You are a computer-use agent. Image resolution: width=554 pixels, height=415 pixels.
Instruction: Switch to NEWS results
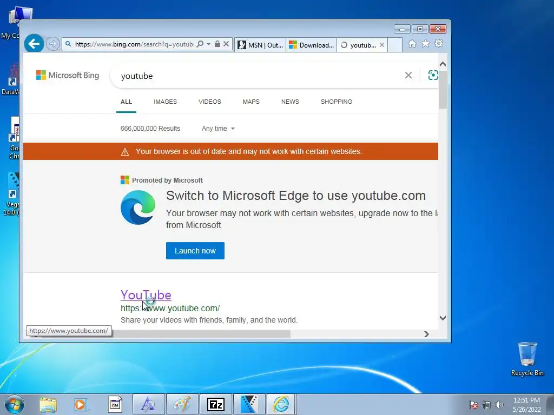pos(290,102)
